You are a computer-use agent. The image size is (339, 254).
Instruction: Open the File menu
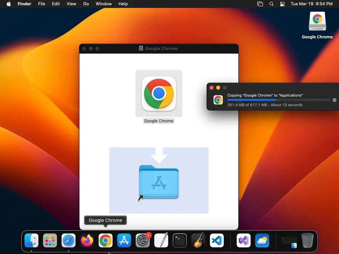tap(41, 4)
